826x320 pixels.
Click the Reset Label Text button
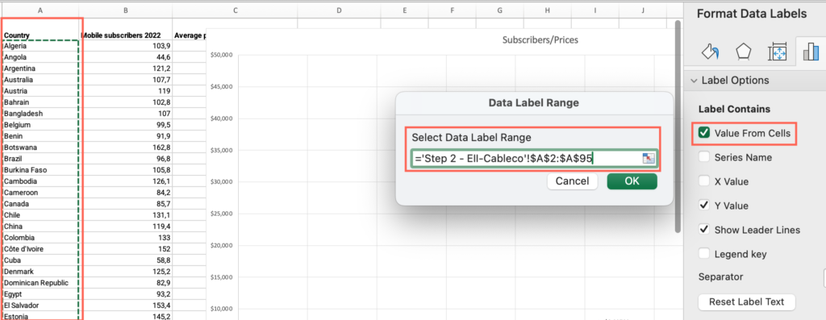(746, 301)
